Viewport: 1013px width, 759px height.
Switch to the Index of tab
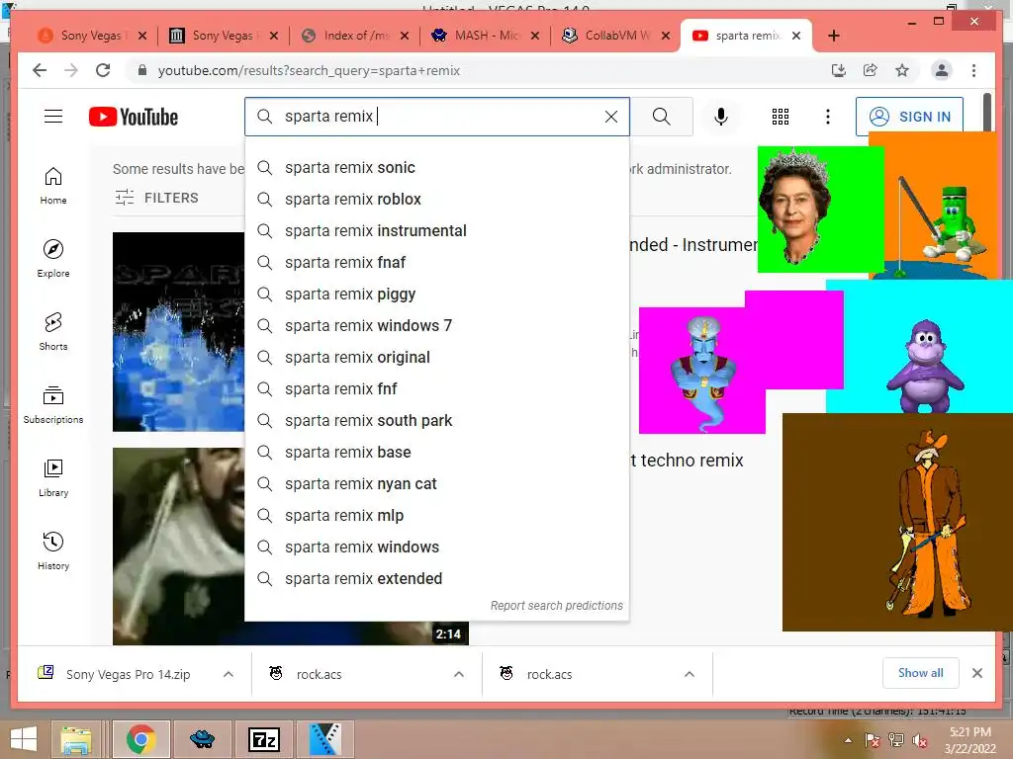355,36
